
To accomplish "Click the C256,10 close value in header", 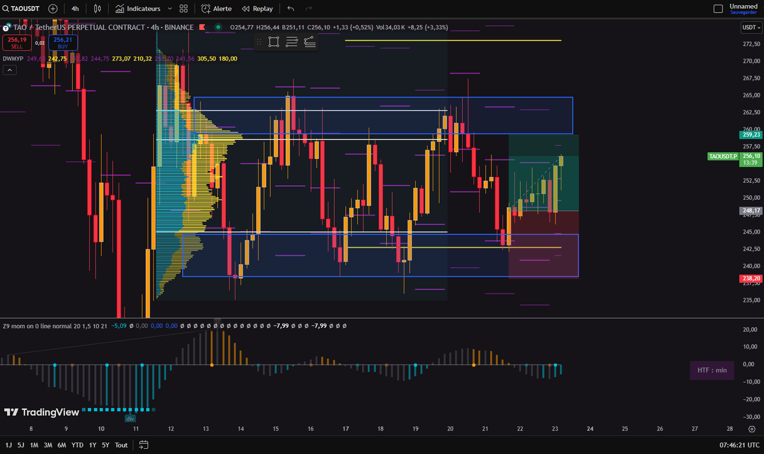I will pos(318,27).
